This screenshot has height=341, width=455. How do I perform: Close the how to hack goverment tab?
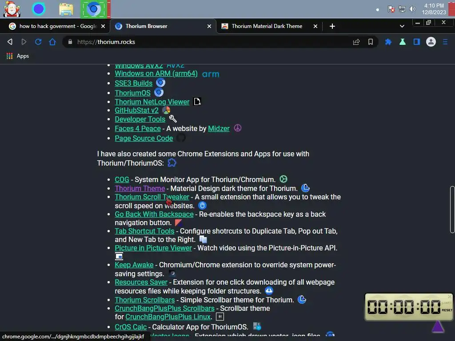(x=103, y=26)
